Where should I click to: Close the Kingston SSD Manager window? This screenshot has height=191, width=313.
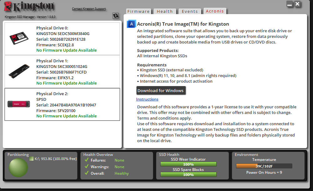click(x=297, y=4)
